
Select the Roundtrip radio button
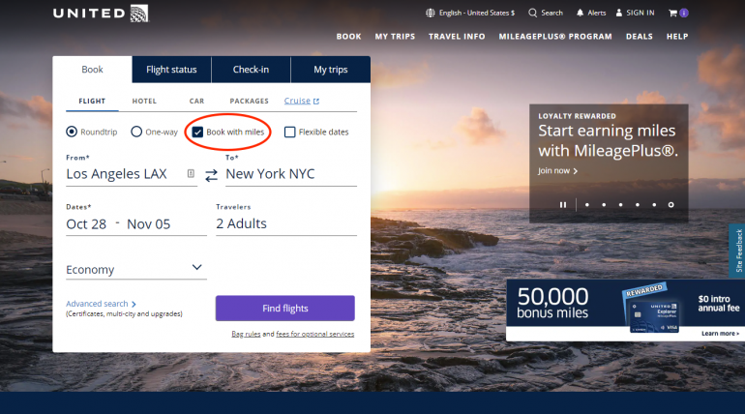tap(72, 132)
